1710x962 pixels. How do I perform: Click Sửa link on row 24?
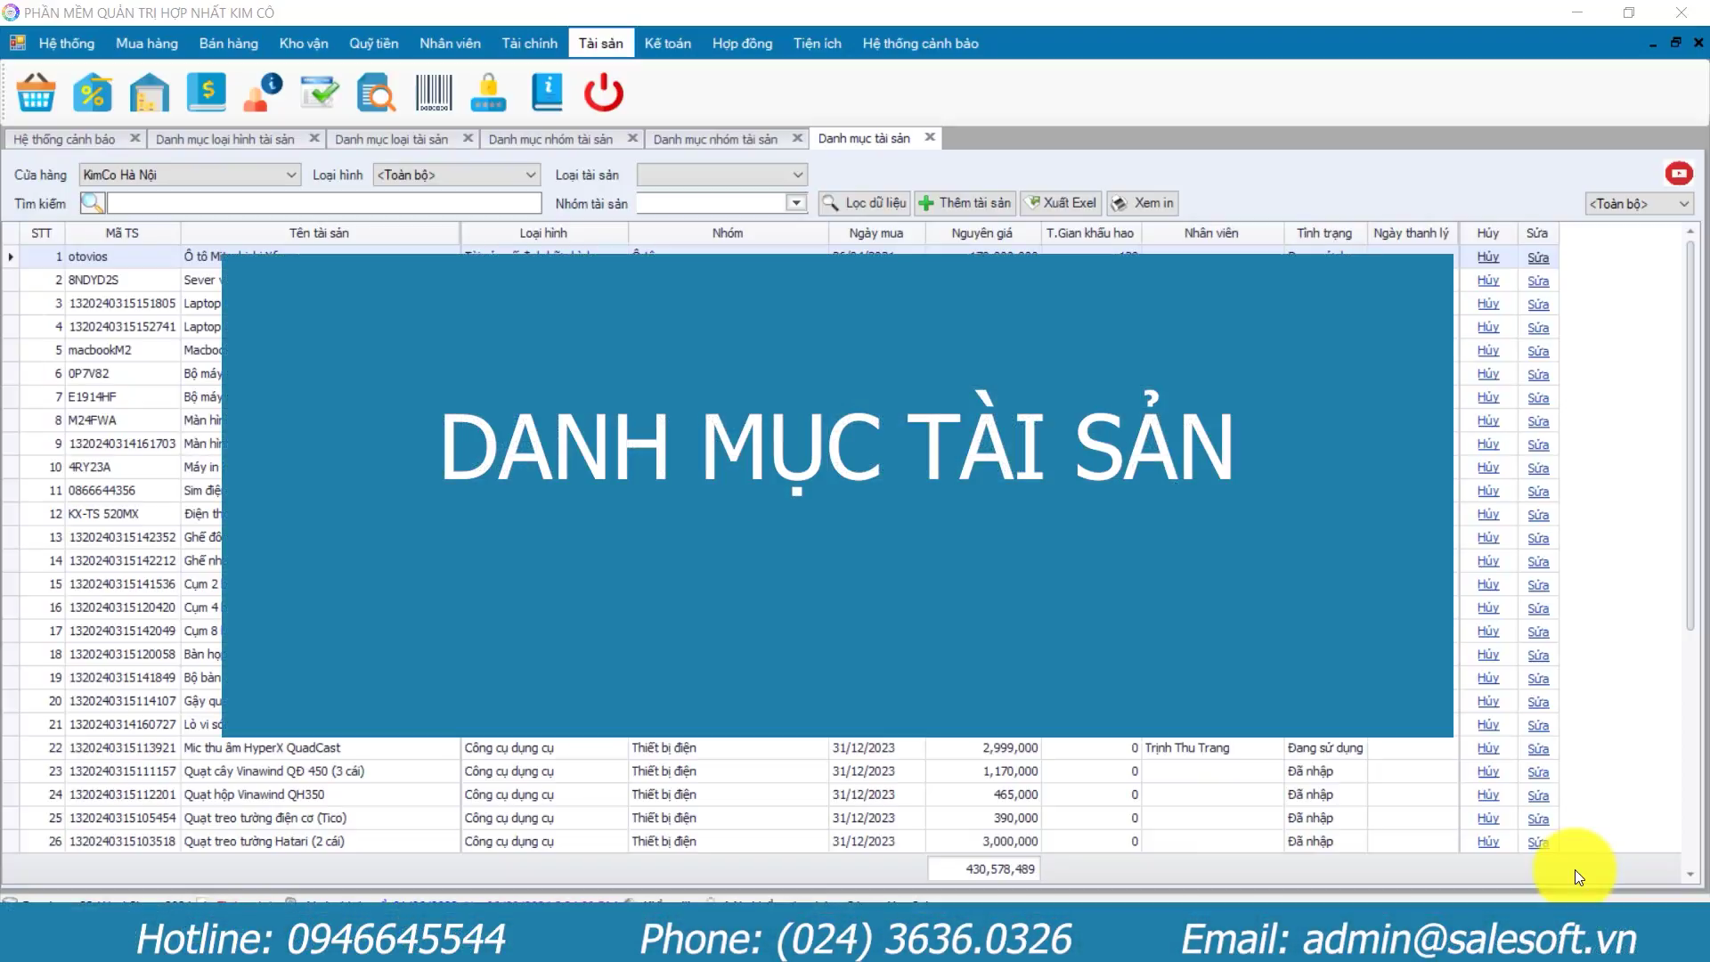tap(1538, 795)
